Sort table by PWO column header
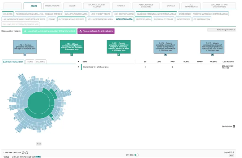Viewport: 242px width, 158px height. [x=172, y=62]
